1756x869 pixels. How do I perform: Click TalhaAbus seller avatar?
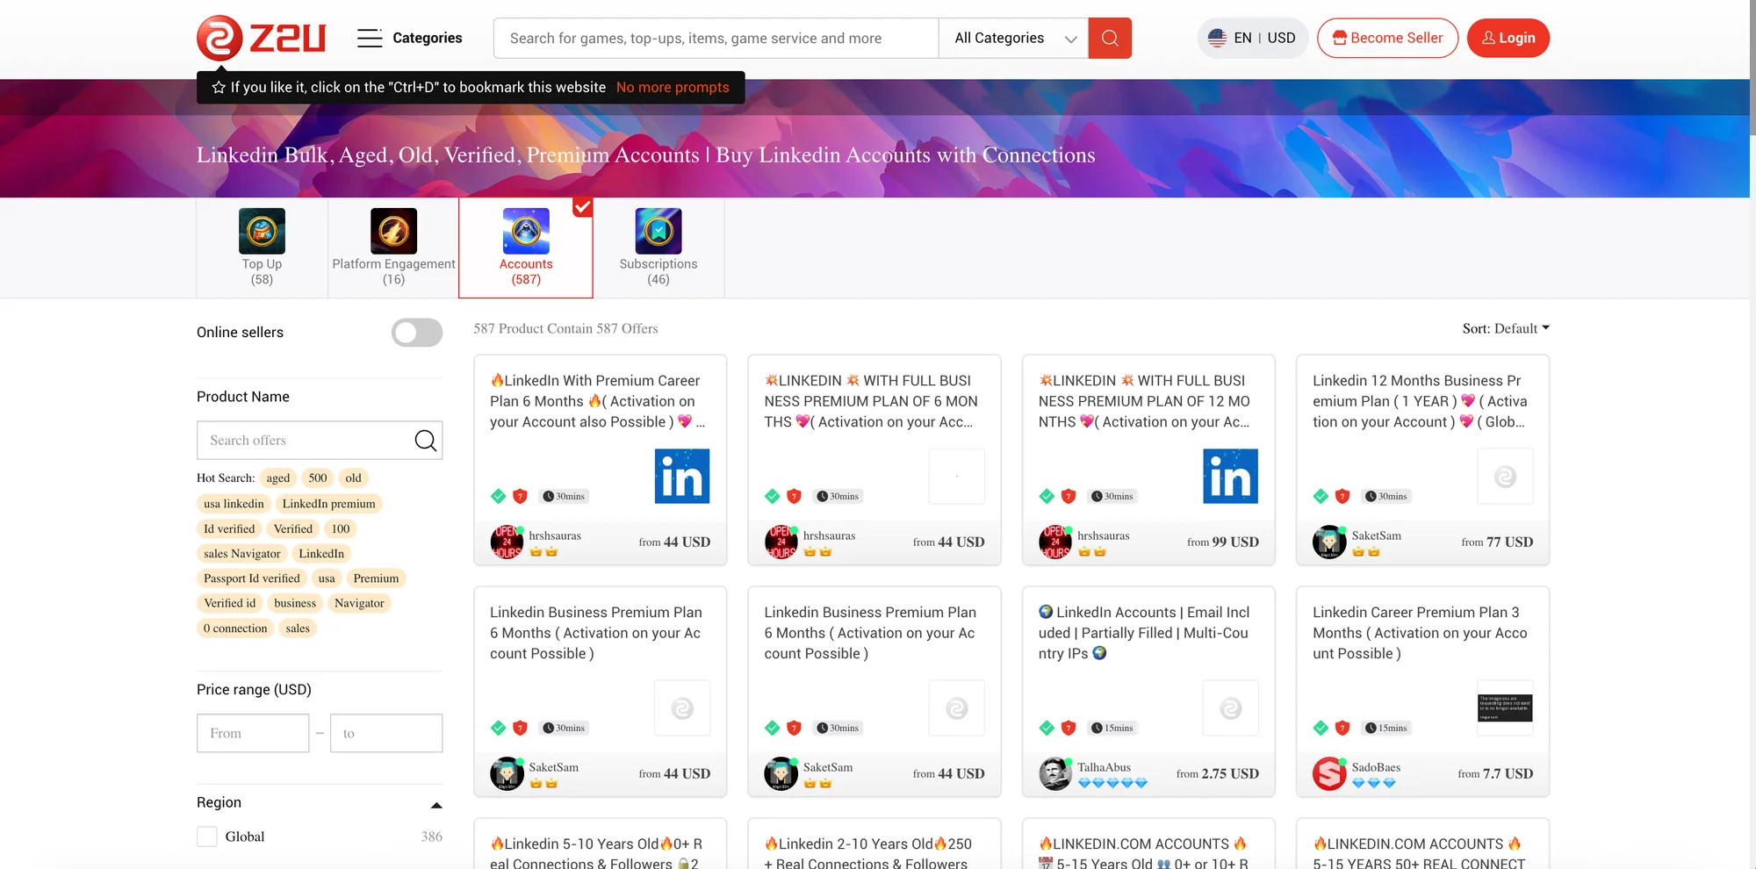[x=1055, y=773]
